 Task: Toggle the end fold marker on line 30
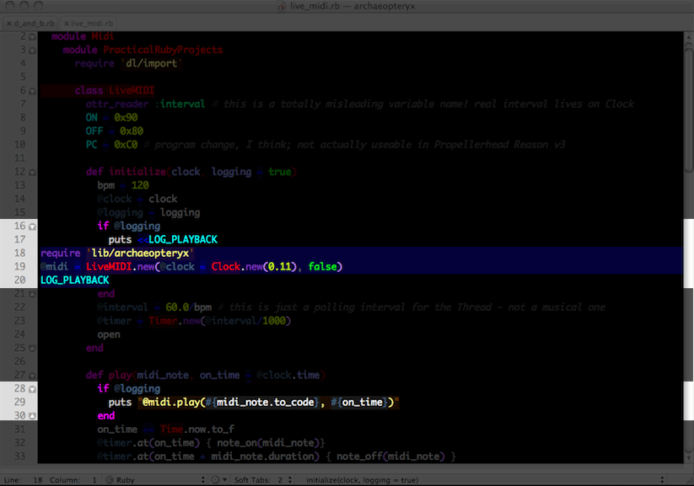point(32,416)
